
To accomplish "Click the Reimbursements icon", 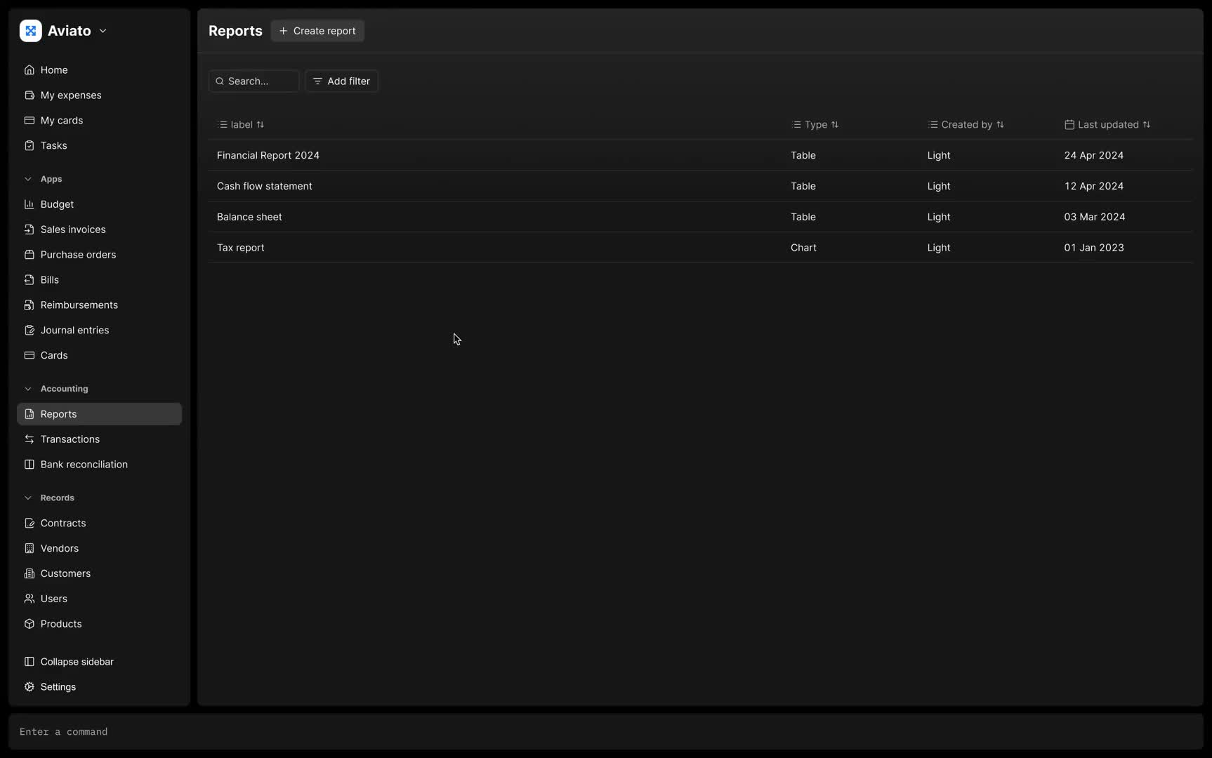I will pos(29,305).
